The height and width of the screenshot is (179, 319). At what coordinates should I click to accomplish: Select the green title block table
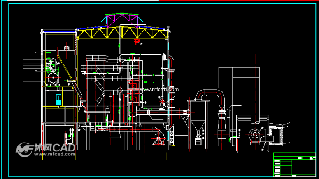(x=294, y=164)
